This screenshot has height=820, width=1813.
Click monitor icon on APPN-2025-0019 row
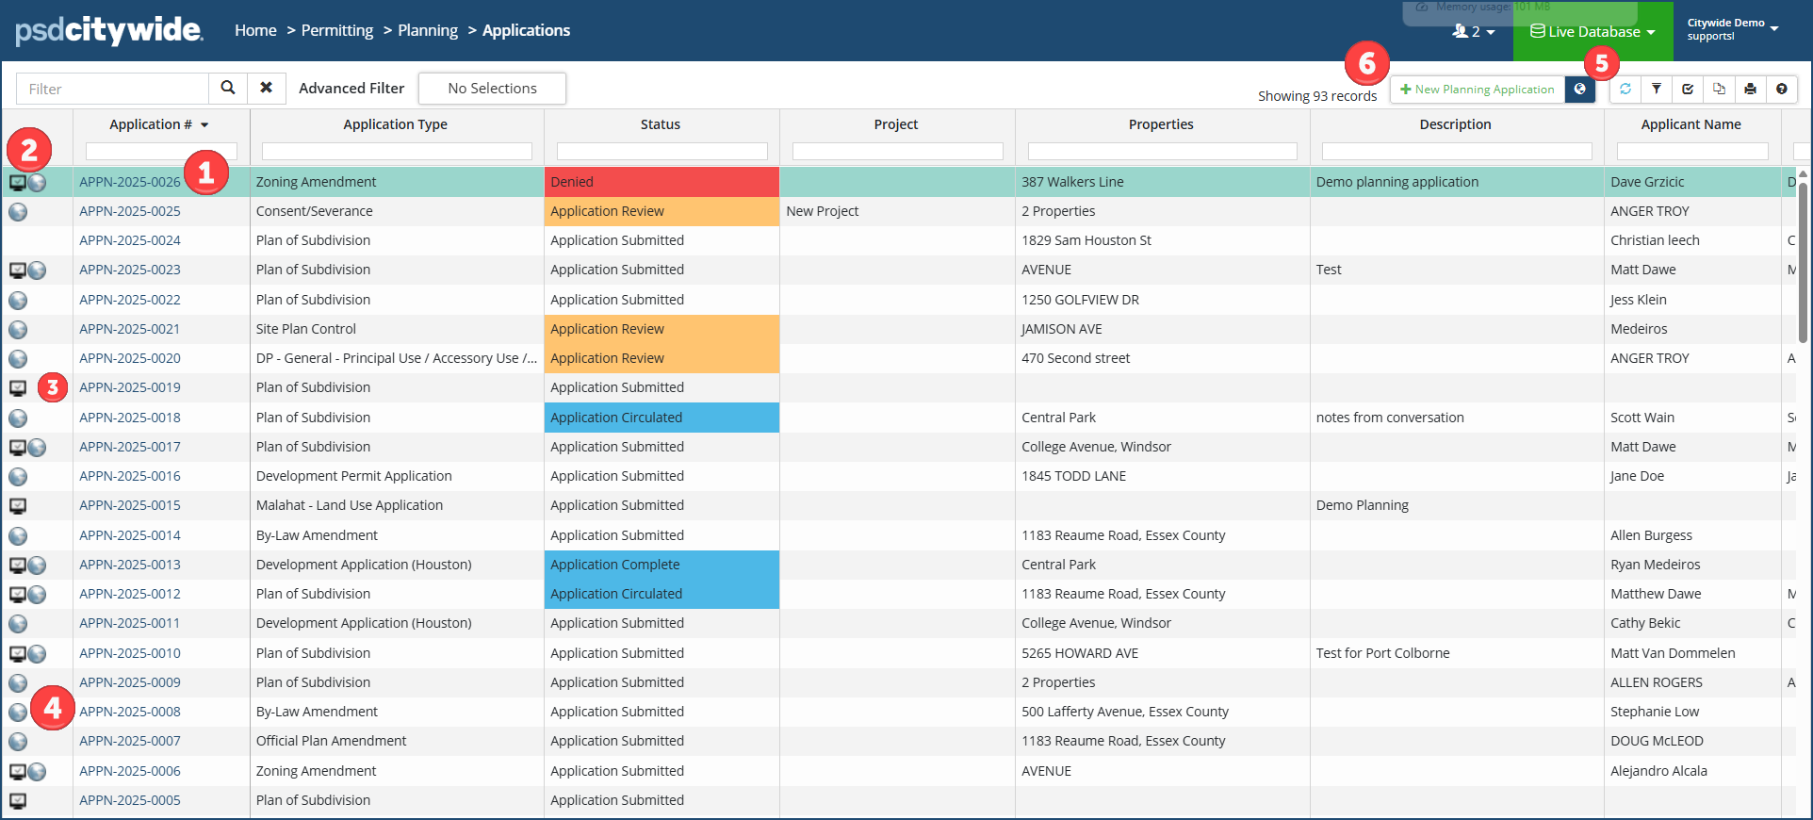click(18, 387)
